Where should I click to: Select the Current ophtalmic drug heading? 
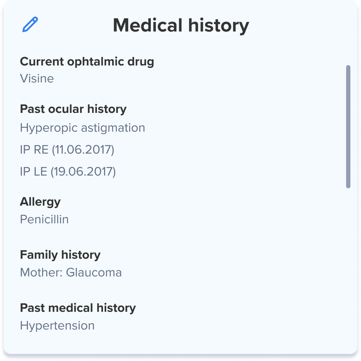(x=87, y=62)
